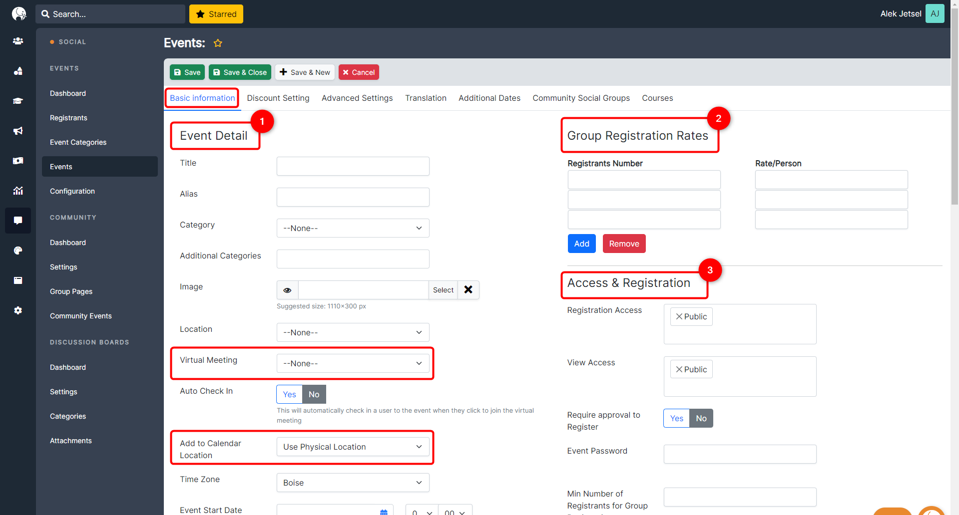
Task: Open the shapes sidebar icon
Action: 18,71
